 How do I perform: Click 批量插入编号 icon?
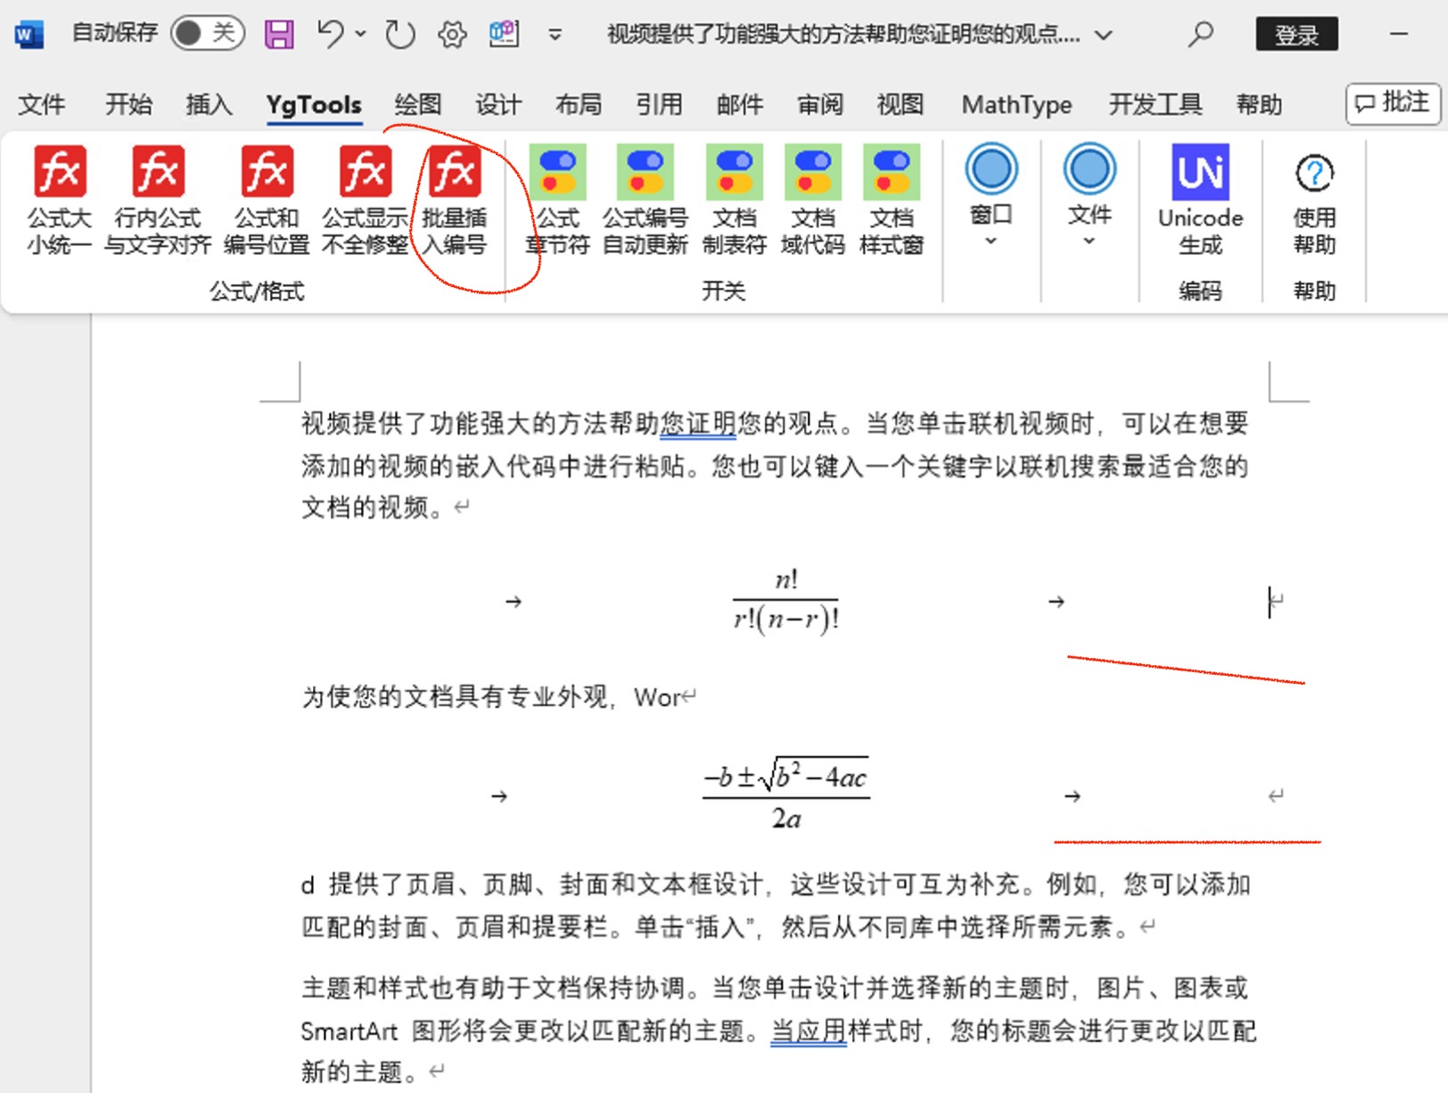[x=455, y=201]
